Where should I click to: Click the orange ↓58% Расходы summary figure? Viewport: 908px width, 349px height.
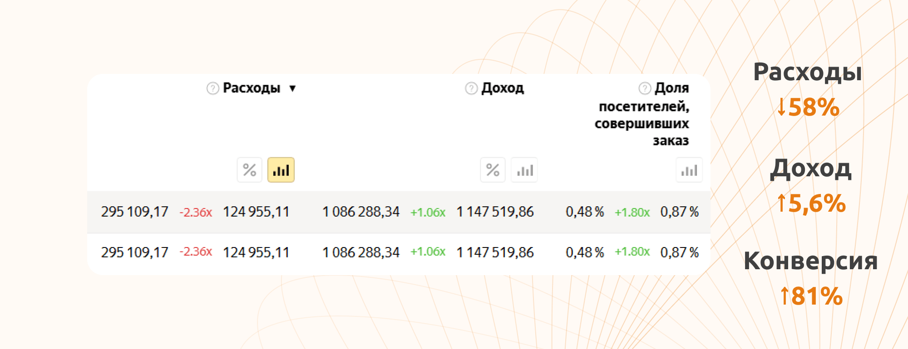(x=808, y=107)
